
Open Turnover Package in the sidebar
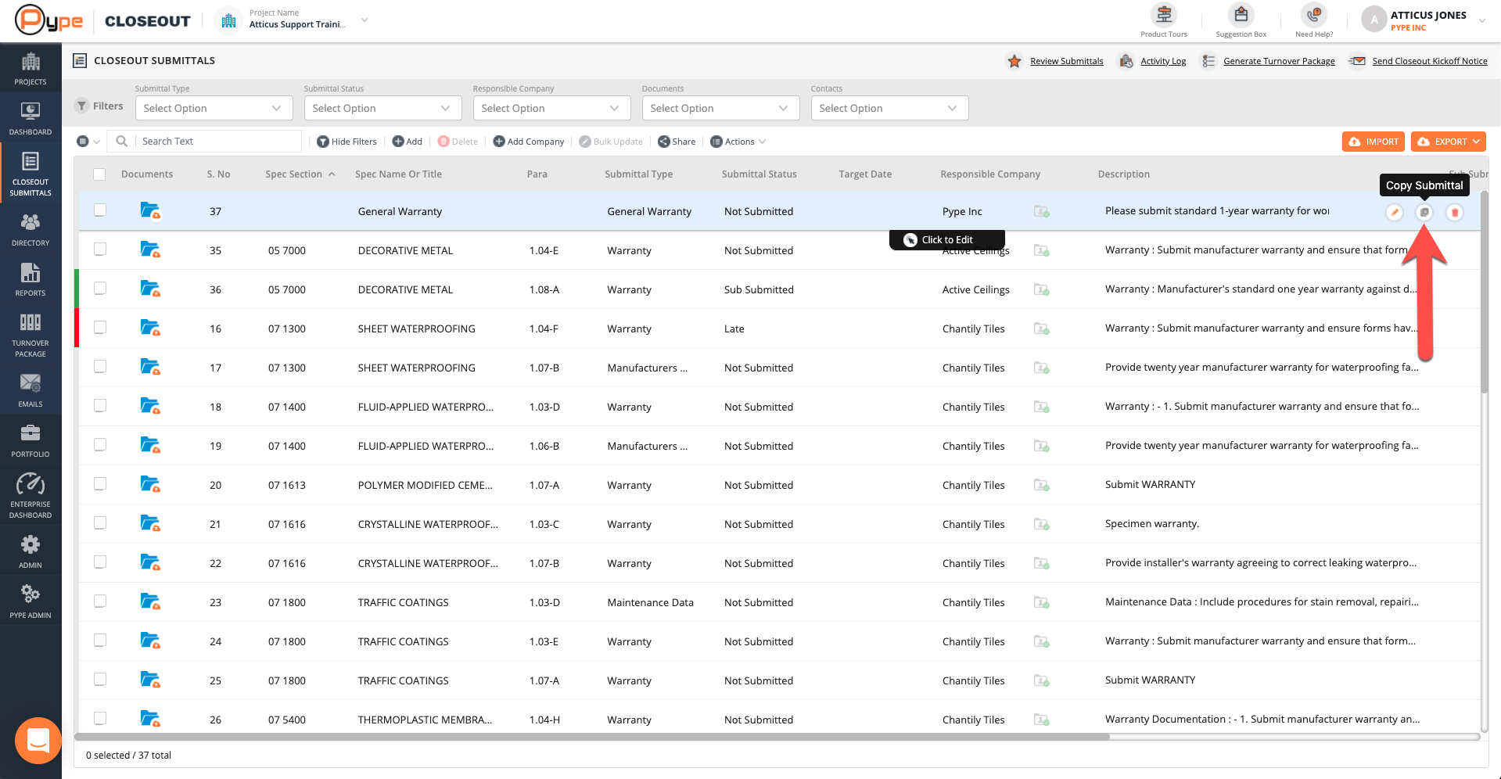pos(31,335)
